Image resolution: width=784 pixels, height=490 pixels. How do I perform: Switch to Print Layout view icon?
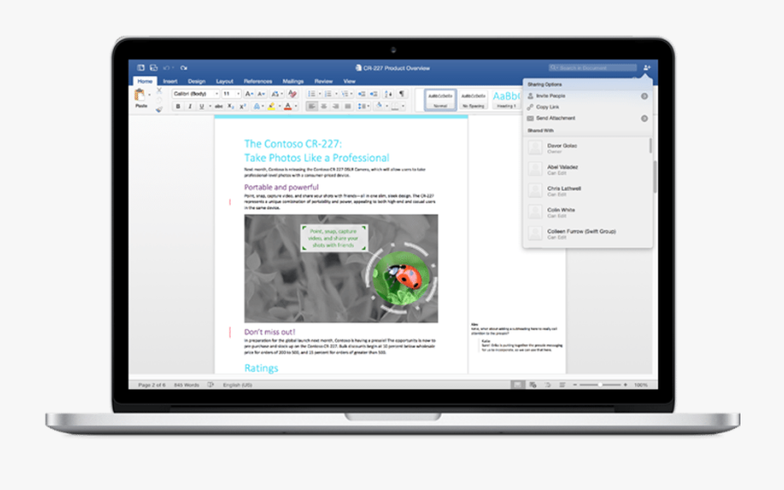[517, 385]
